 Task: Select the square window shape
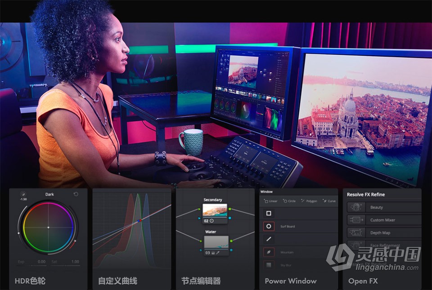click(x=269, y=213)
